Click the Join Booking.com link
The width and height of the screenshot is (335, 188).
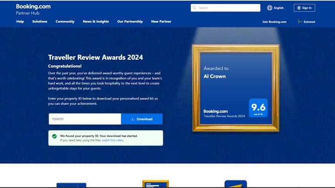pyautogui.click(x=274, y=22)
